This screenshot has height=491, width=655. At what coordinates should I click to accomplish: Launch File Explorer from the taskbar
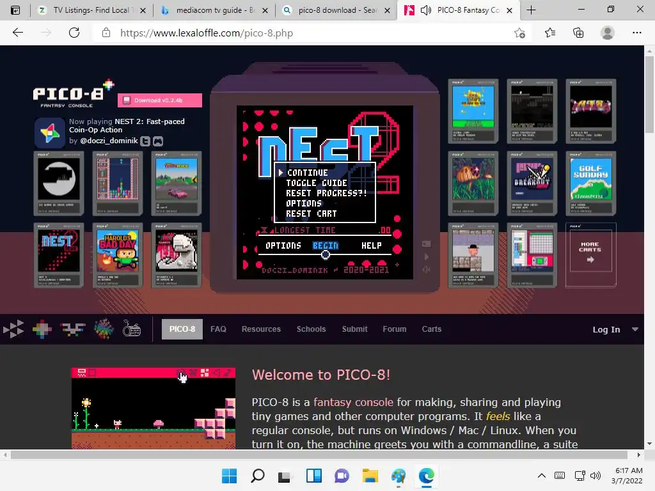[370, 476]
